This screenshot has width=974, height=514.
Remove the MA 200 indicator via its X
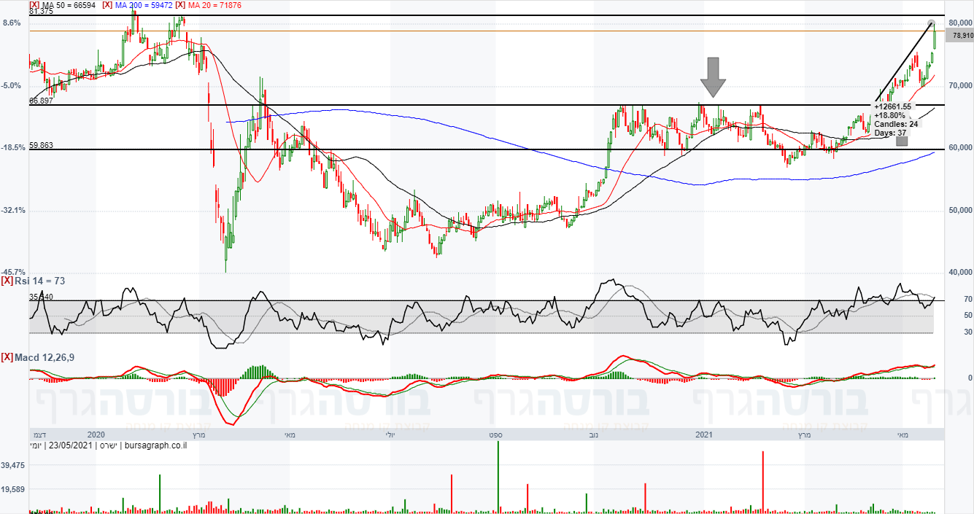click(107, 5)
